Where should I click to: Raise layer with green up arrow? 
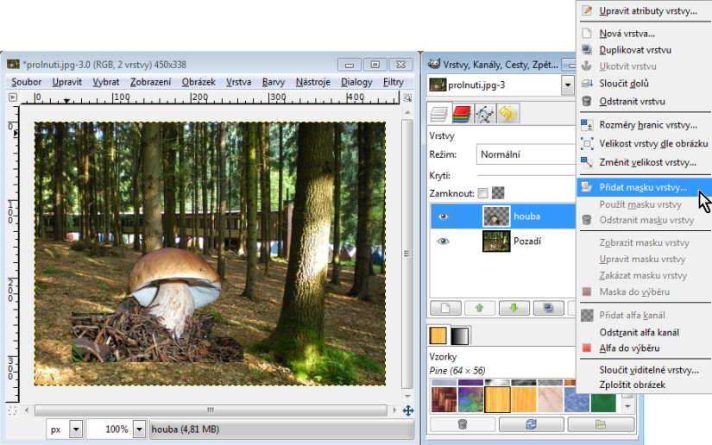pyautogui.click(x=480, y=308)
